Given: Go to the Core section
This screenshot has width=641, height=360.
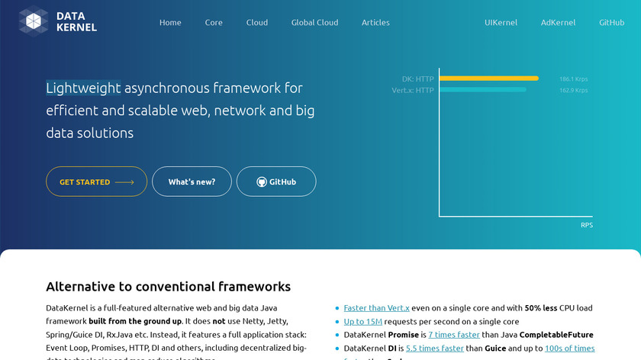Looking at the screenshot, I should [214, 22].
